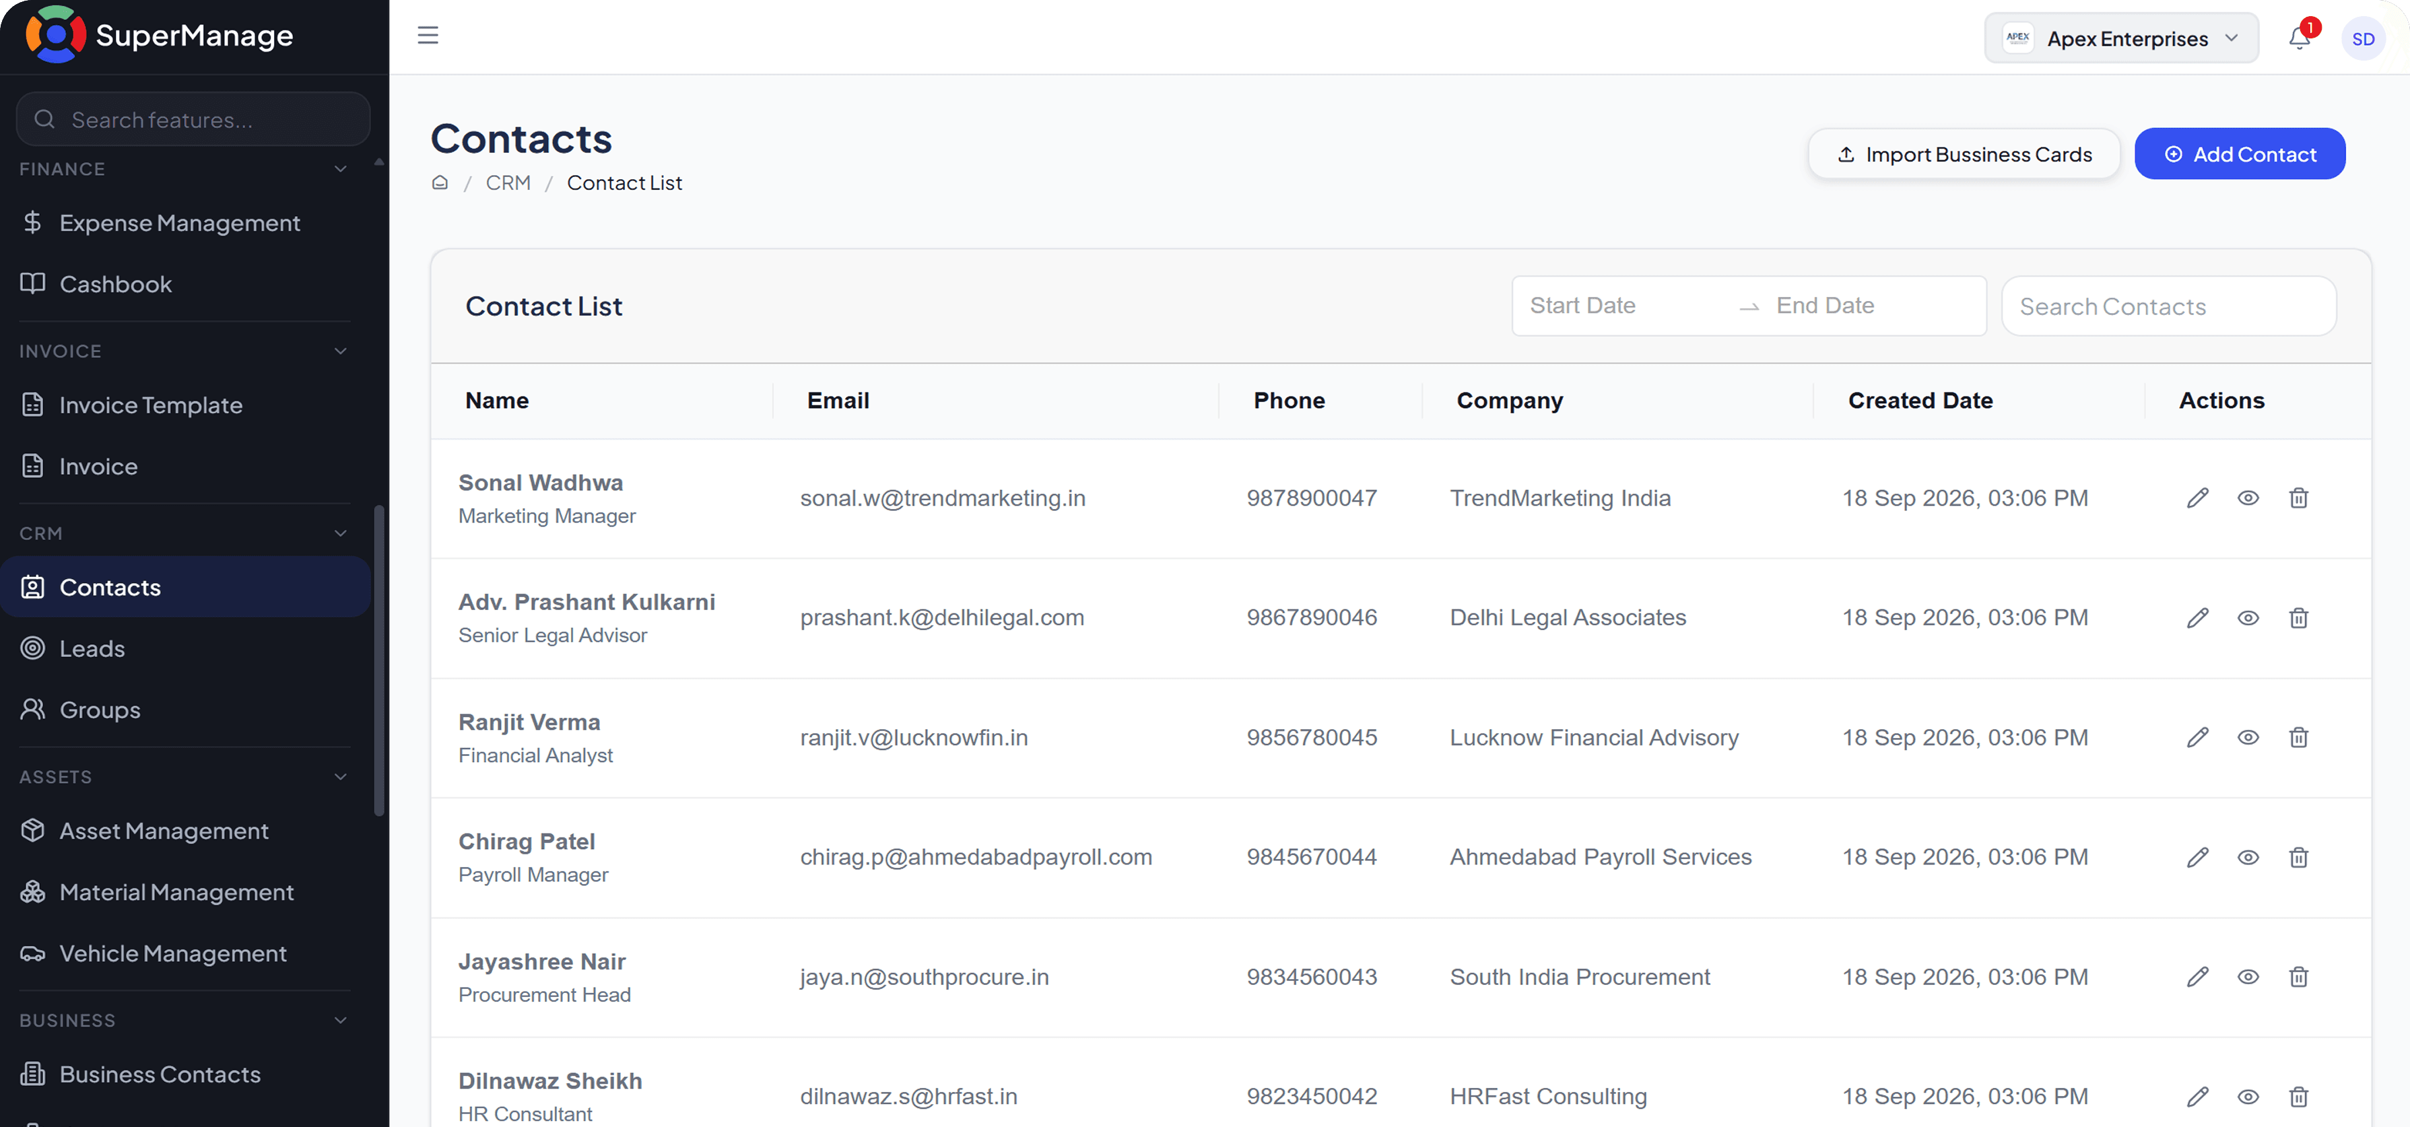Open Expense Management in sidebar
The image size is (2410, 1127).
tap(185, 223)
